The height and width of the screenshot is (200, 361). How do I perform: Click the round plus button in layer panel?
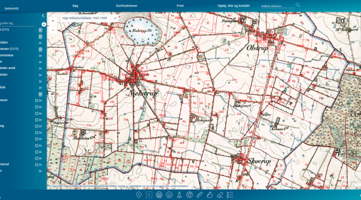click(x=44, y=24)
